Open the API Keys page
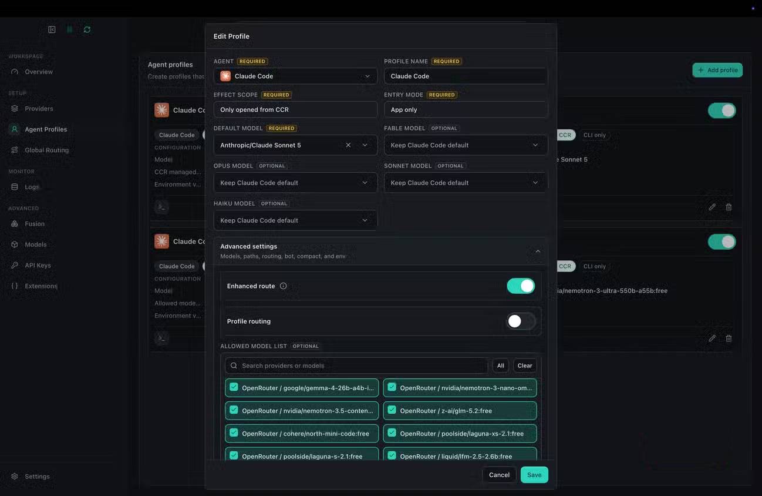762x496 pixels. 38,265
